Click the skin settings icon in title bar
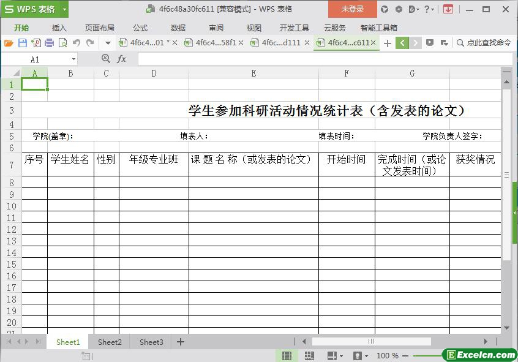 pos(385,9)
